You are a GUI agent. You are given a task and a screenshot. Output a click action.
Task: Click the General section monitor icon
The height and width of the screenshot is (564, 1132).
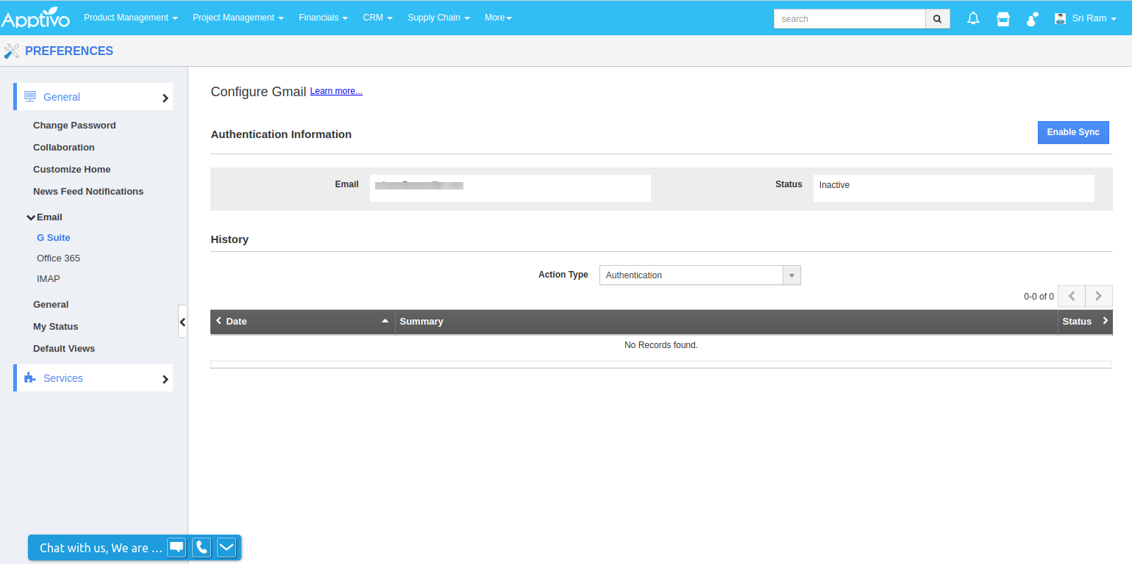tap(30, 96)
